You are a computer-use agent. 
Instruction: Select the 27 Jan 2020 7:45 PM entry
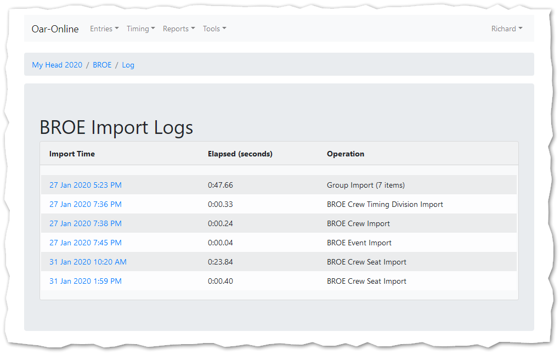click(x=86, y=243)
